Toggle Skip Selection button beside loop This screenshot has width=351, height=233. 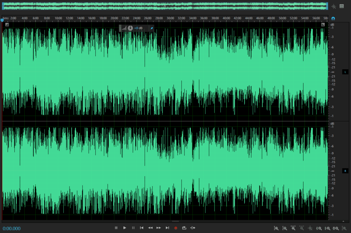(x=193, y=228)
